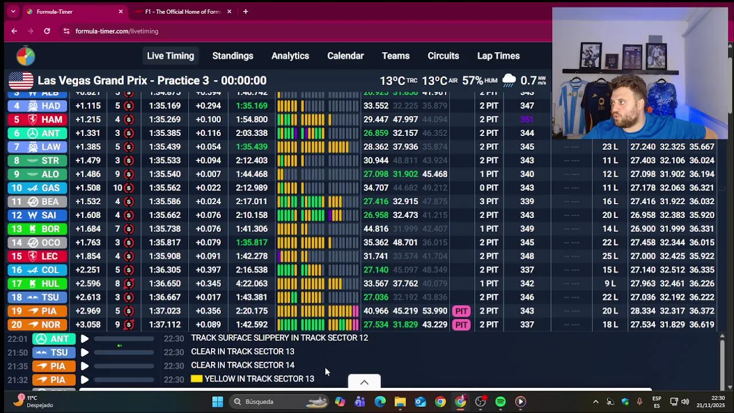The image size is (734, 413).
Task: Open the Standings tab
Action: [233, 56]
